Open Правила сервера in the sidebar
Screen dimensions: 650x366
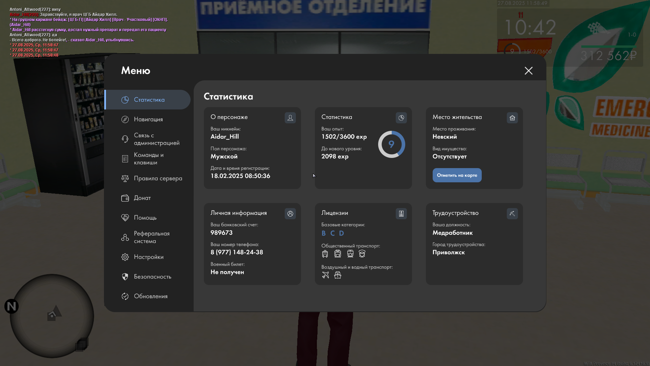[158, 178]
